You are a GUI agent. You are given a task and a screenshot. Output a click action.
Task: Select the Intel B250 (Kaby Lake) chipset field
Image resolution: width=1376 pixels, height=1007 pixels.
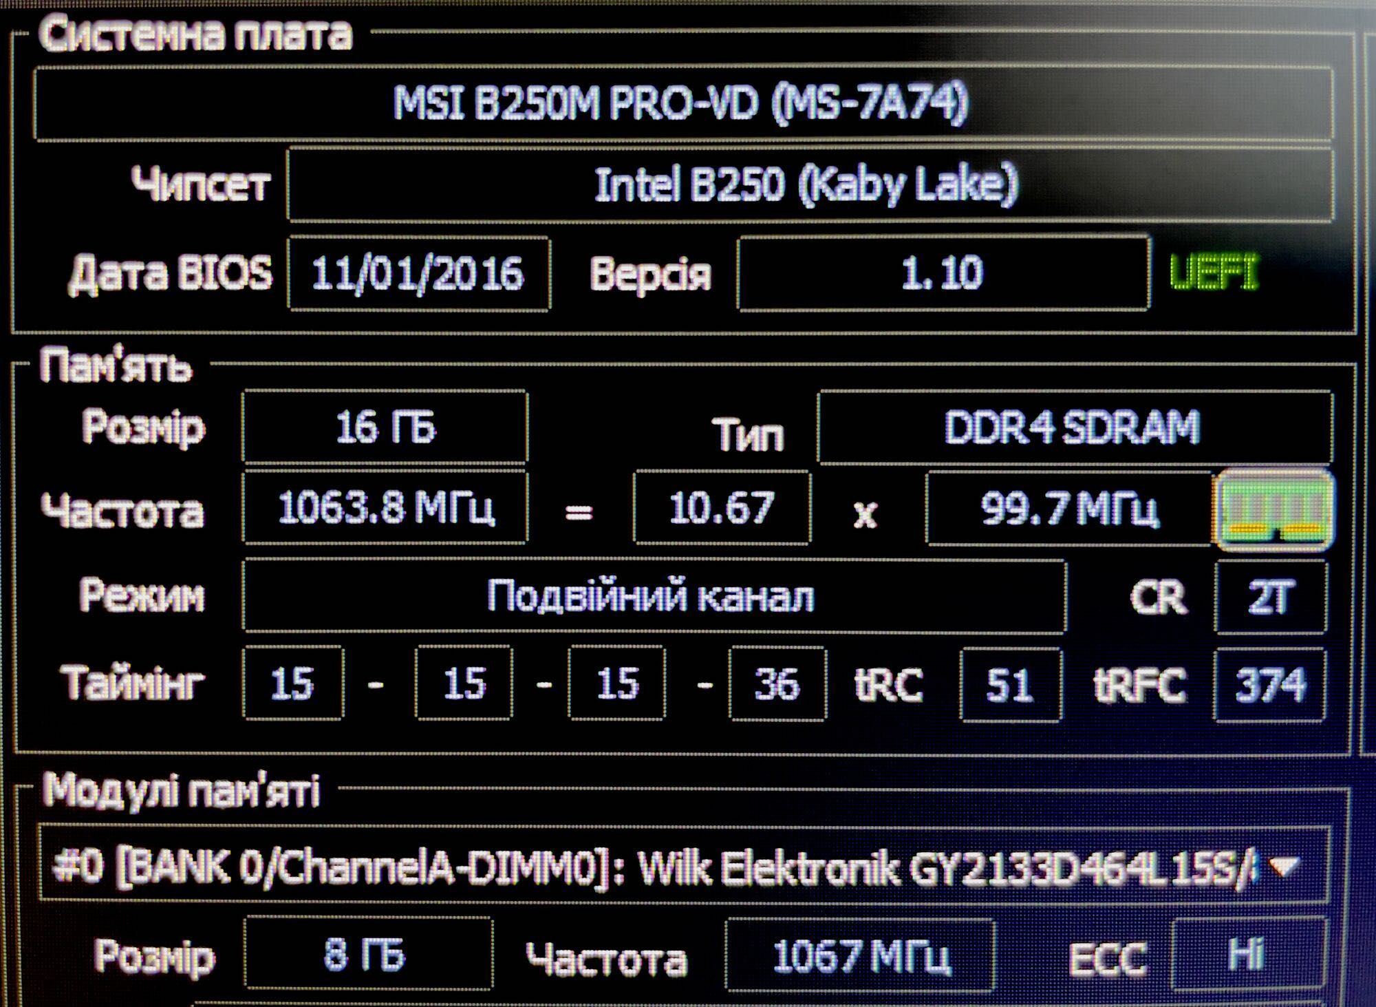point(810,184)
